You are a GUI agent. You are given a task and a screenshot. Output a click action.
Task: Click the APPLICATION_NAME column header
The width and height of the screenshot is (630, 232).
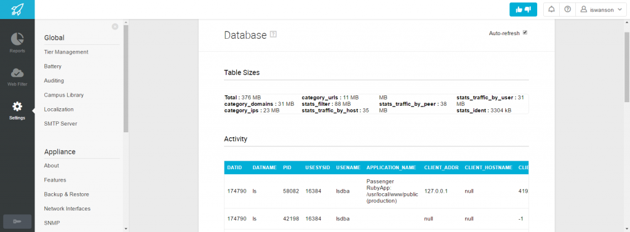coord(391,167)
